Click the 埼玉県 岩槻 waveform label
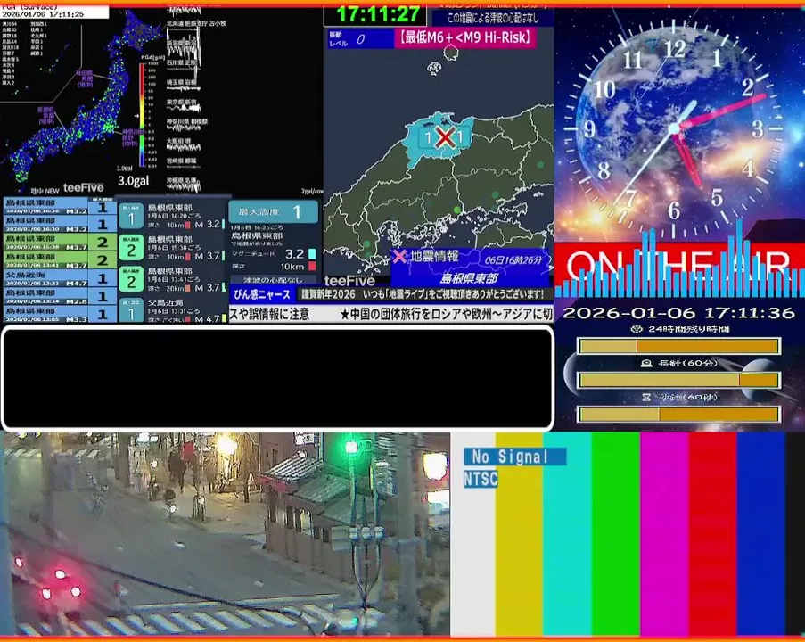Image resolution: width=805 pixels, height=642 pixels. (181, 82)
